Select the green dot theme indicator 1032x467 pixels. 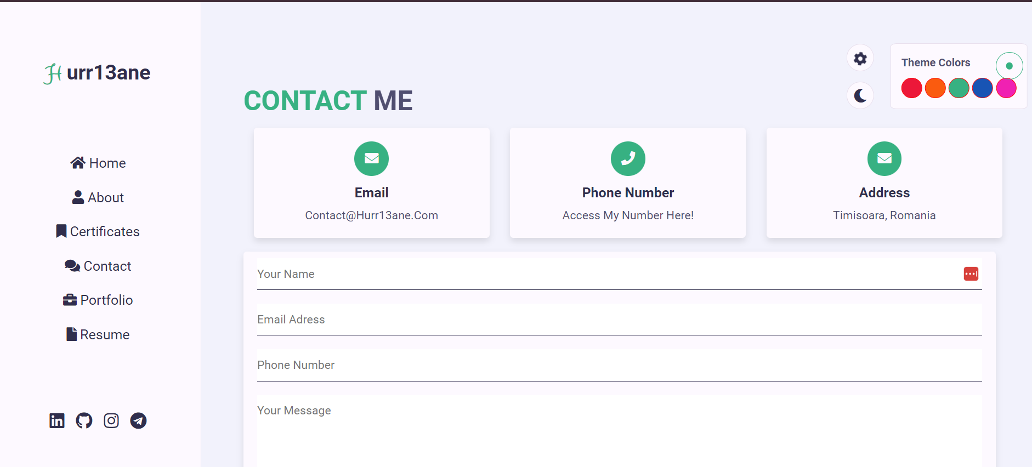[x=1009, y=66]
